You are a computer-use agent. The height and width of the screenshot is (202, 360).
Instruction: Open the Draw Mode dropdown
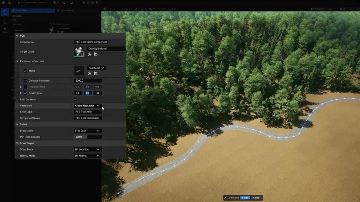tap(87, 131)
